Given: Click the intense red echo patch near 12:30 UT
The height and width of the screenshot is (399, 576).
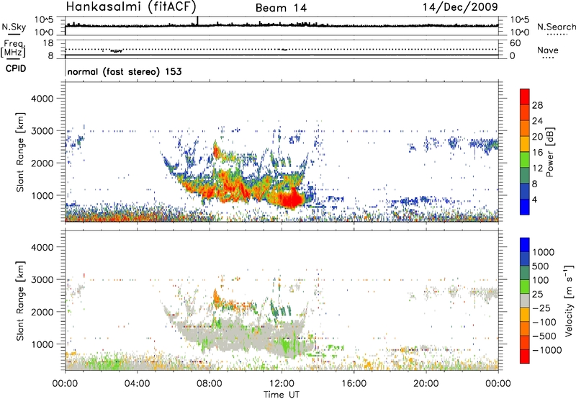Looking at the screenshot, I should click(290, 198).
